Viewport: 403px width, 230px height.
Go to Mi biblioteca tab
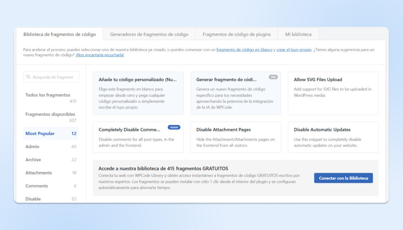tap(298, 34)
